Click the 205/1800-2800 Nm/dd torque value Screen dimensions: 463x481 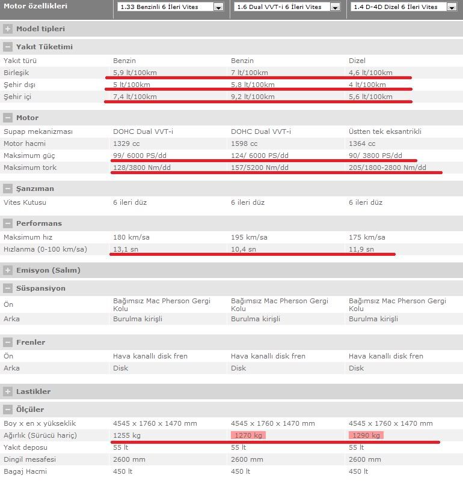[x=387, y=168]
